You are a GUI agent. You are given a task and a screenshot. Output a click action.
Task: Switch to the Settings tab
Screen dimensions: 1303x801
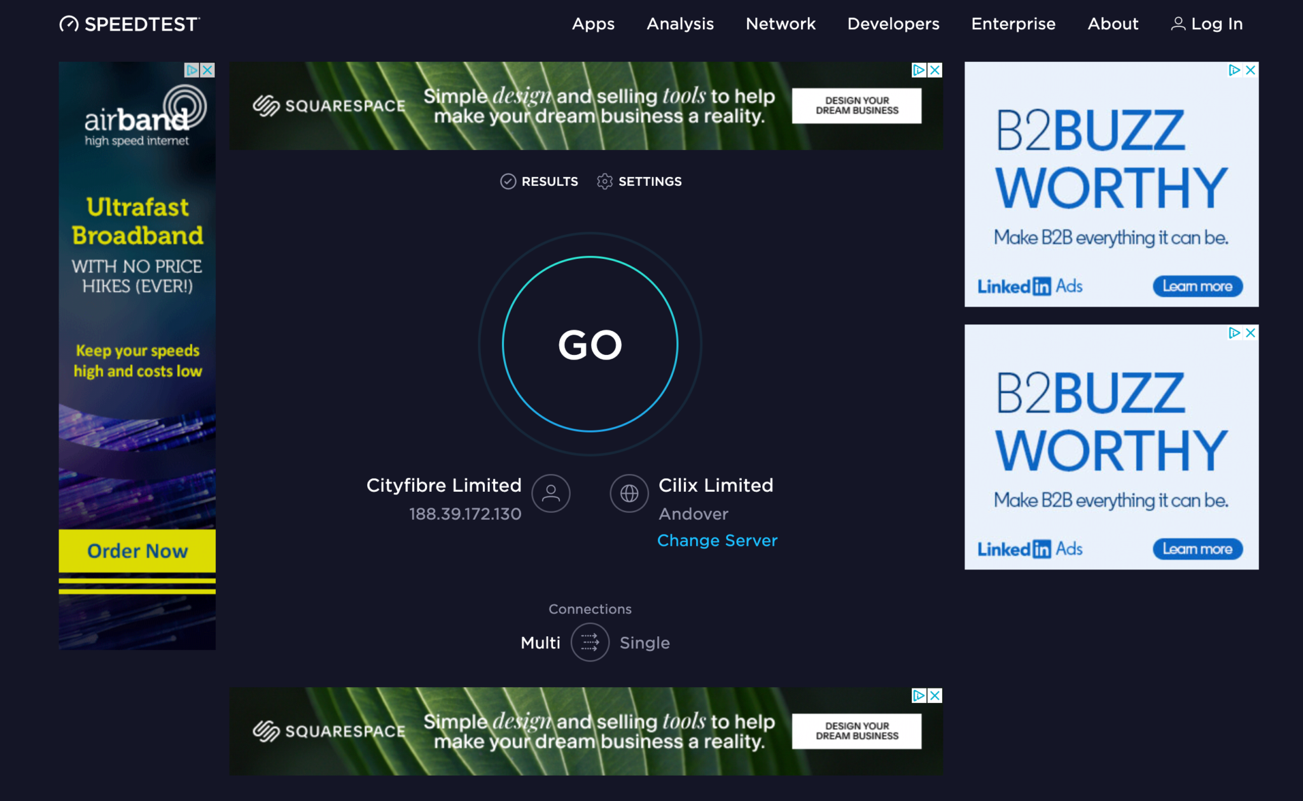tap(650, 181)
